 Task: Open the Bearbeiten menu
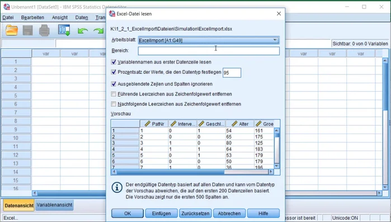[32, 17]
